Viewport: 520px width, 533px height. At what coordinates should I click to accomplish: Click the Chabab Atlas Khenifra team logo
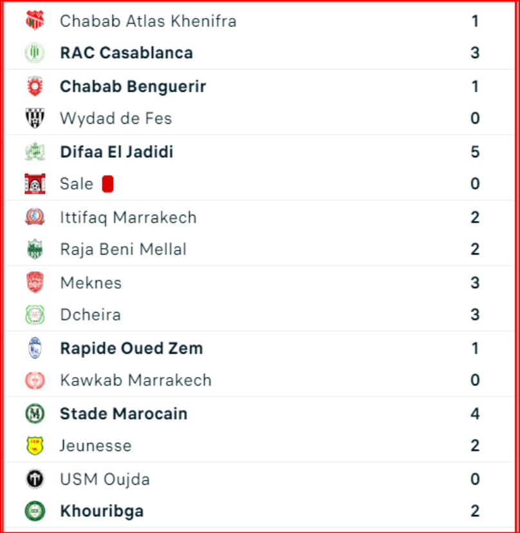point(35,21)
